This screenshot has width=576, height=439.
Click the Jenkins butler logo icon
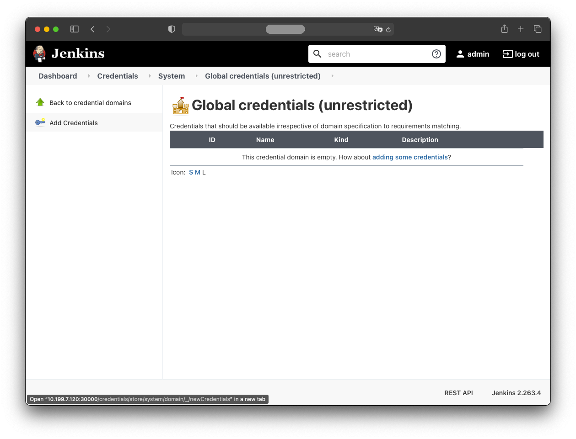(40, 54)
